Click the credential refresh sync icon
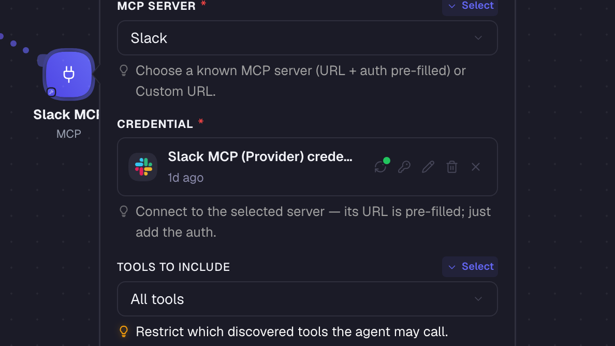 [x=380, y=167]
